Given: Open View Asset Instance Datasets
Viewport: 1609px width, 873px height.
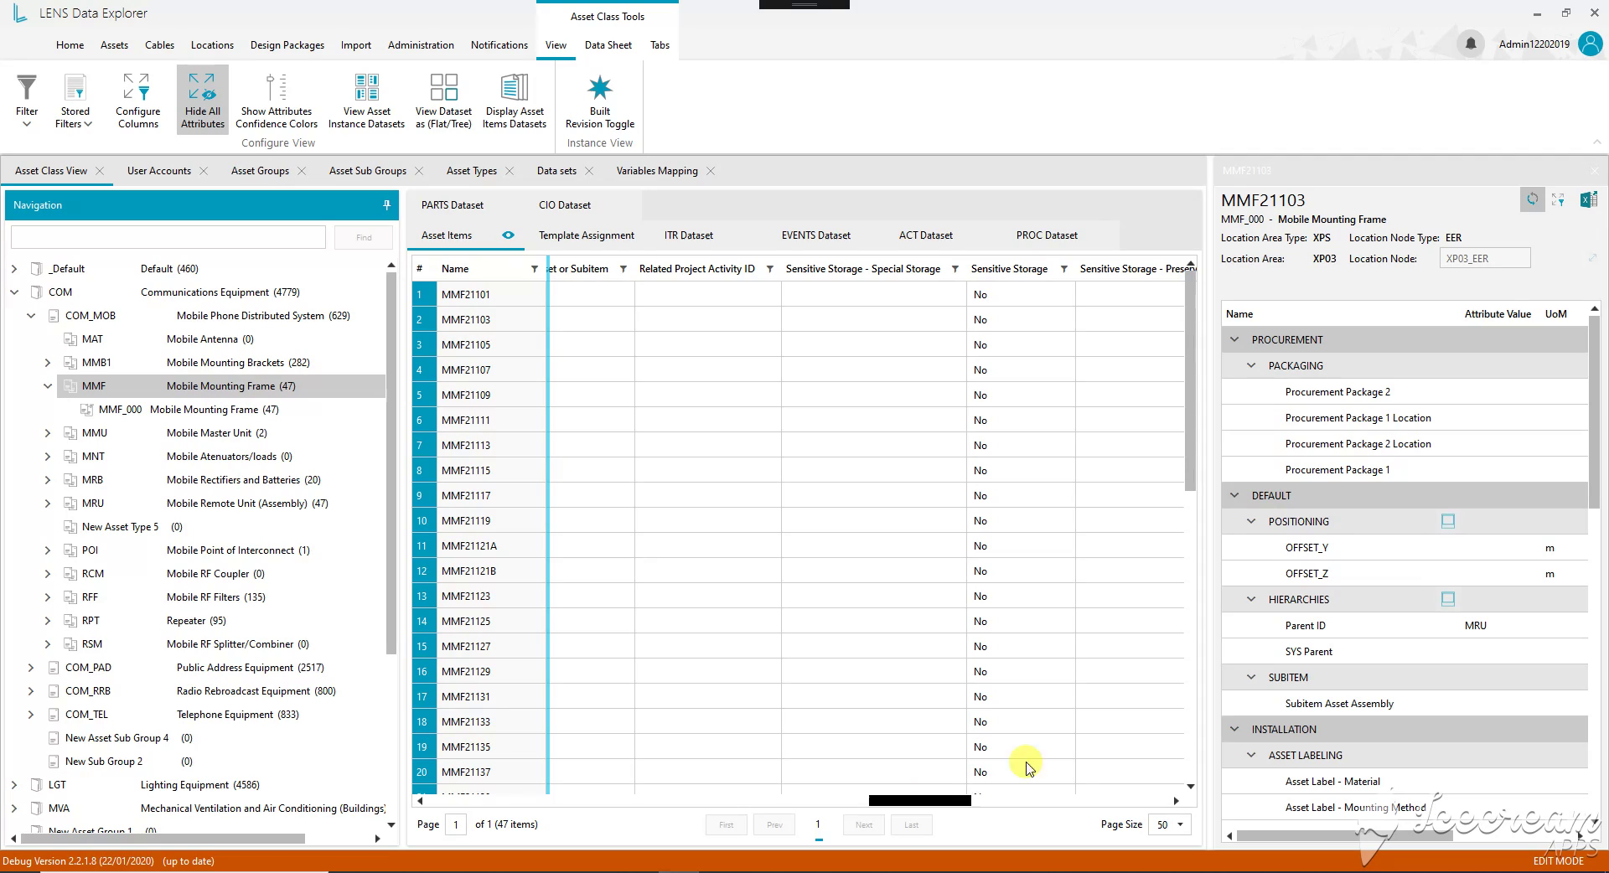Looking at the screenshot, I should (x=366, y=99).
